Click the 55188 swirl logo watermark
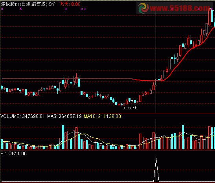 tap(143, 8)
